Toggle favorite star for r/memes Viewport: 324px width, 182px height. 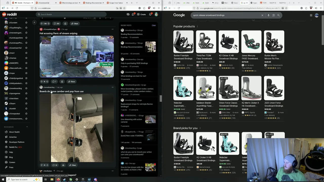coord(26,58)
